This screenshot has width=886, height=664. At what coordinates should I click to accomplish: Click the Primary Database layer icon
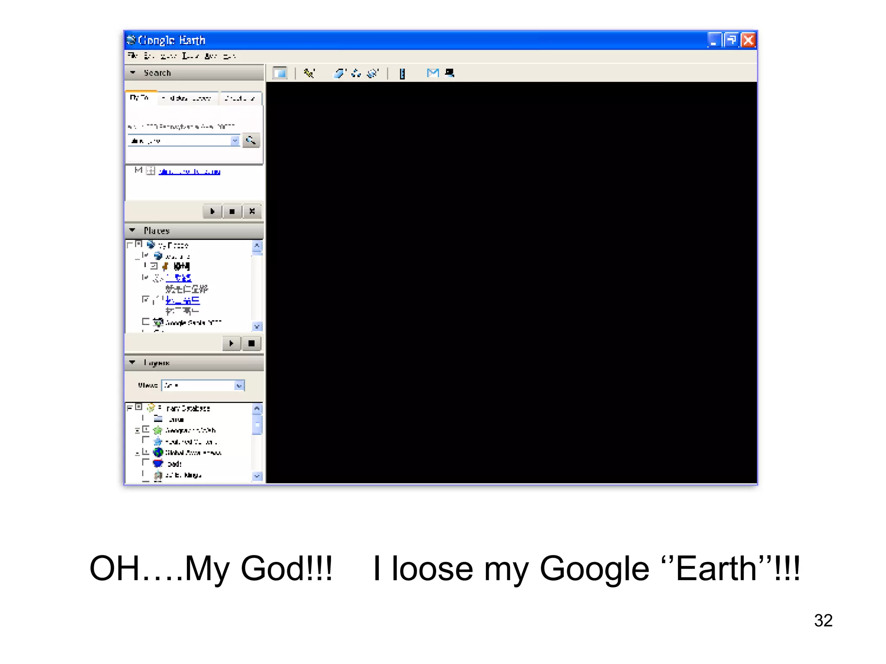(x=151, y=408)
